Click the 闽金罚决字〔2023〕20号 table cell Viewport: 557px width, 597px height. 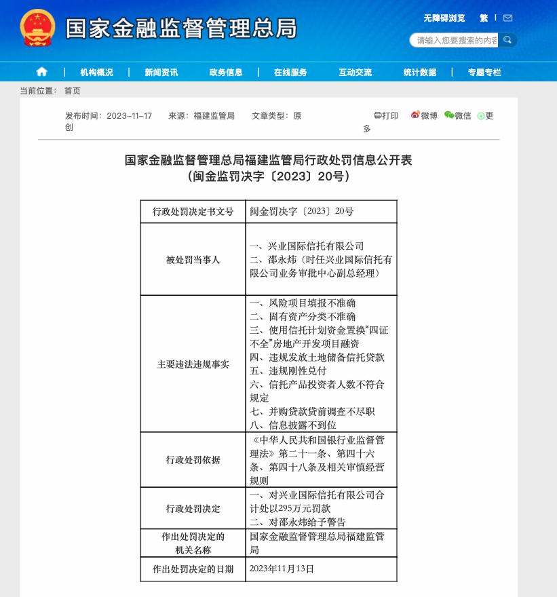point(322,212)
